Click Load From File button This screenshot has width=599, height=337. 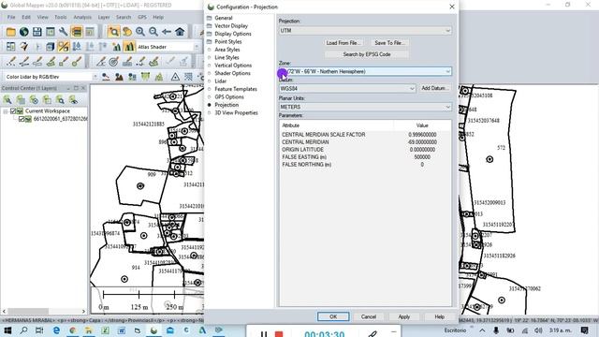(x=343, y=43)
